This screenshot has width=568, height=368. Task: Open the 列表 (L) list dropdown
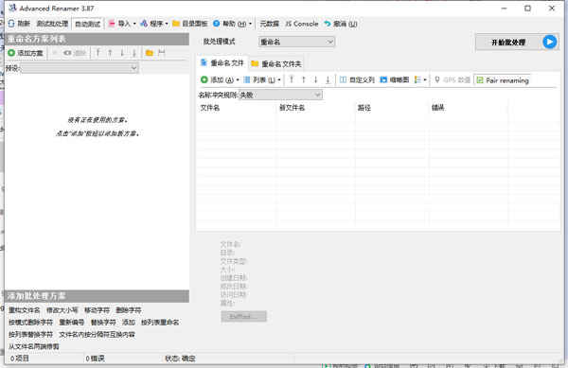point(262,80)
